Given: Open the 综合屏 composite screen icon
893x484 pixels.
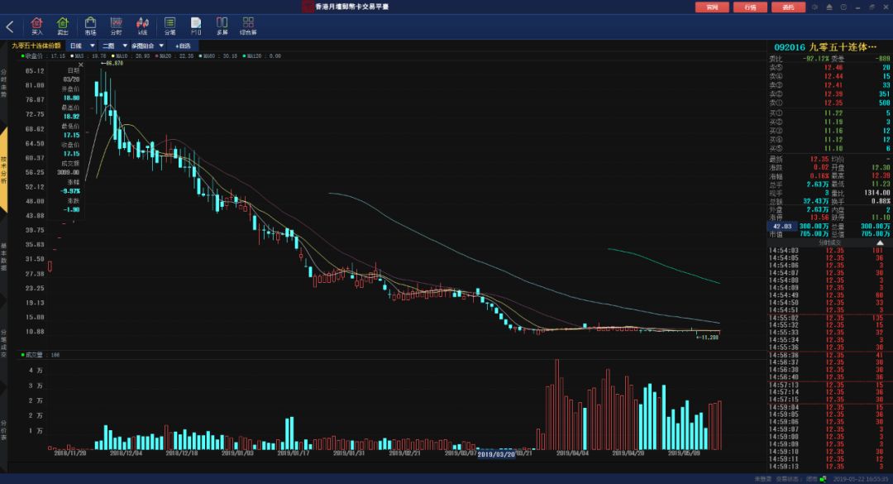Looking at the screenshot, I should click(x=248, y=25).
